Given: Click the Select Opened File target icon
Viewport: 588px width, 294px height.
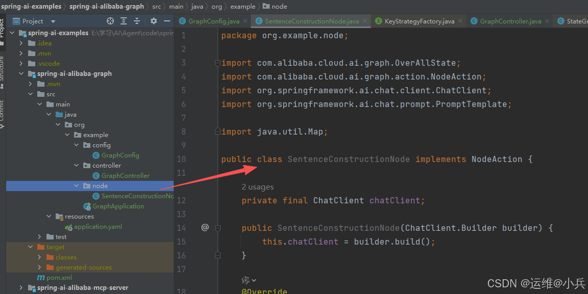Looking at the screenshot, I should 110,21.
